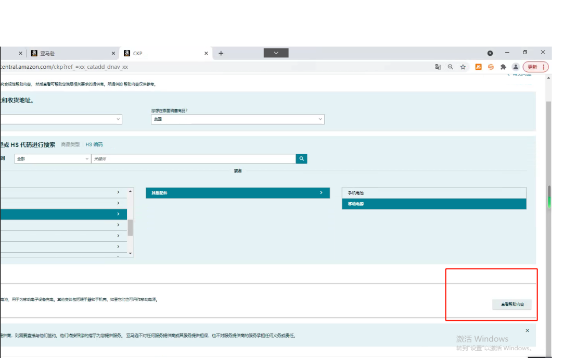This screenshot has height=358, width=562.
Task: Bookmark this page with the star icon
Action: pyautogui.click(x=463, y=67)
